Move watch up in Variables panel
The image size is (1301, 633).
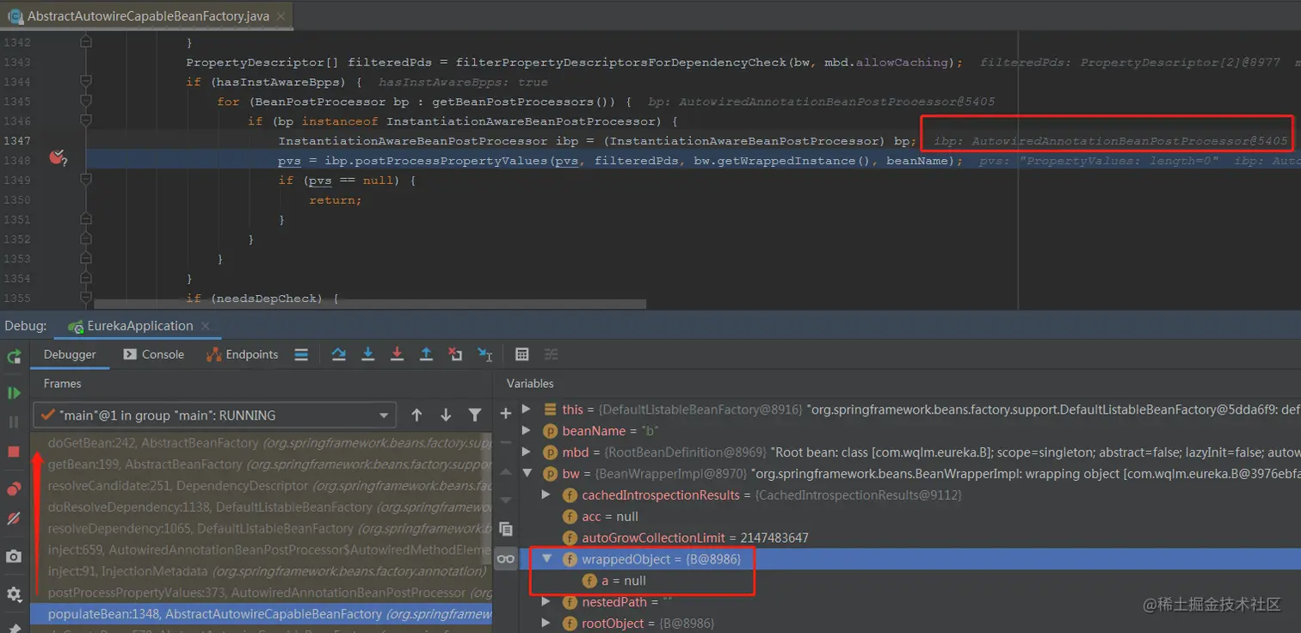click(x=506, y=472)
